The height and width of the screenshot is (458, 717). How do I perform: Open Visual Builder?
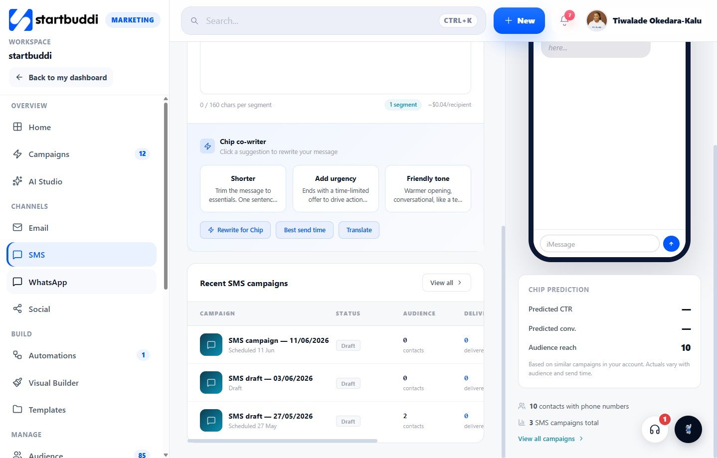pos(81,383)
